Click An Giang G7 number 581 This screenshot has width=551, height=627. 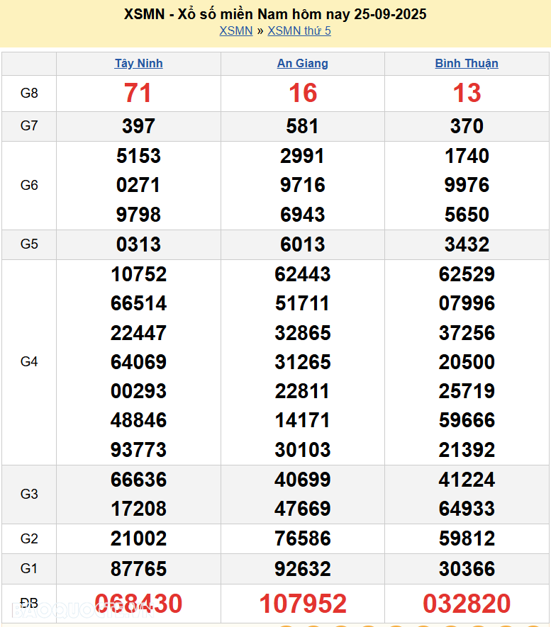(x=303, y=126)
